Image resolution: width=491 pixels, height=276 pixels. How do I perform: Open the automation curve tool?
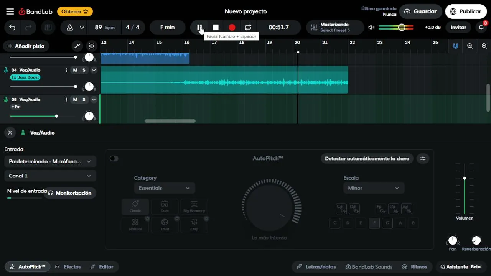pos(77,46)
